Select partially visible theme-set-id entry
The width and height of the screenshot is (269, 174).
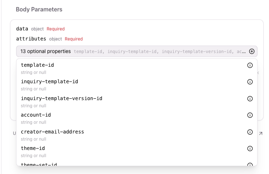tap(39, 164)
